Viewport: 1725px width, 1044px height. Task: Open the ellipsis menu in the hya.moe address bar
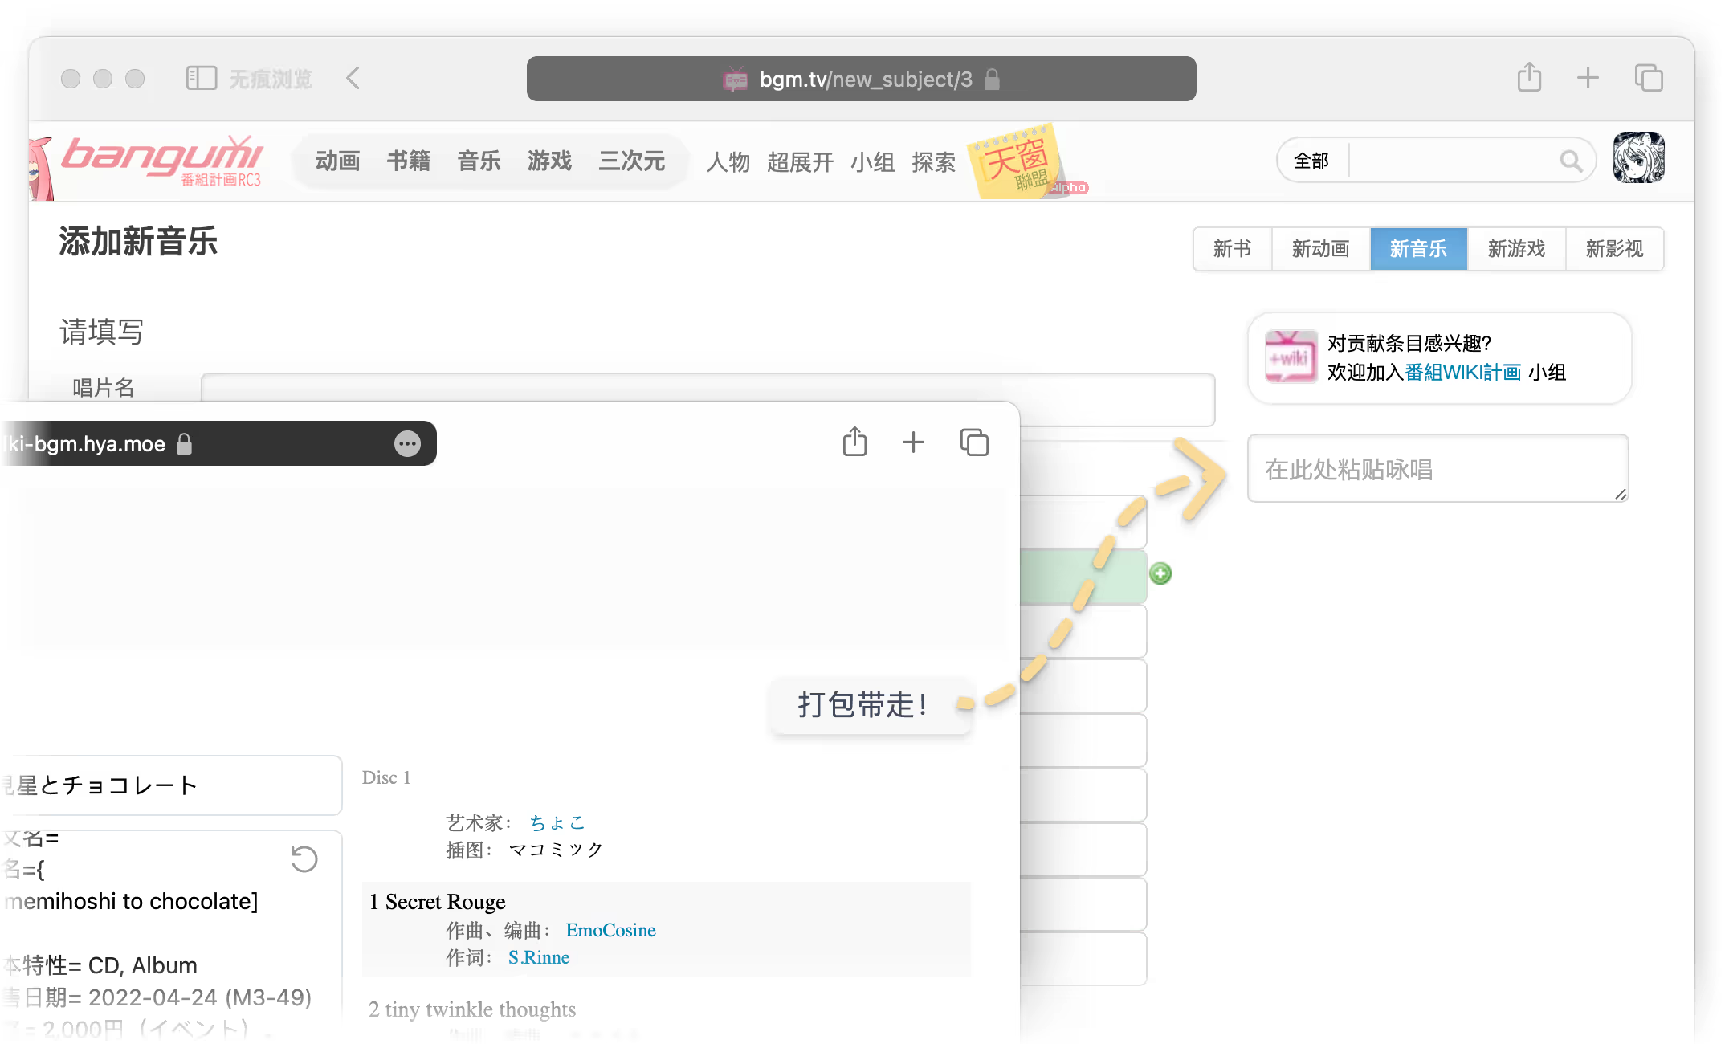click(x=407, y=443)
